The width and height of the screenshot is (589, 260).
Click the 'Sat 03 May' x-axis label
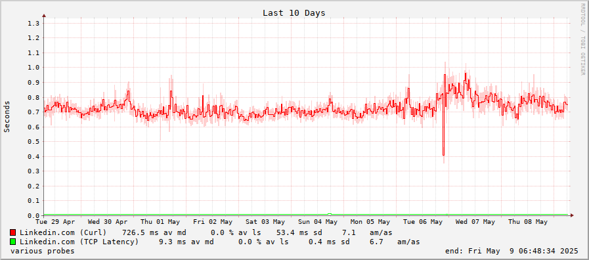pos(265,222)
